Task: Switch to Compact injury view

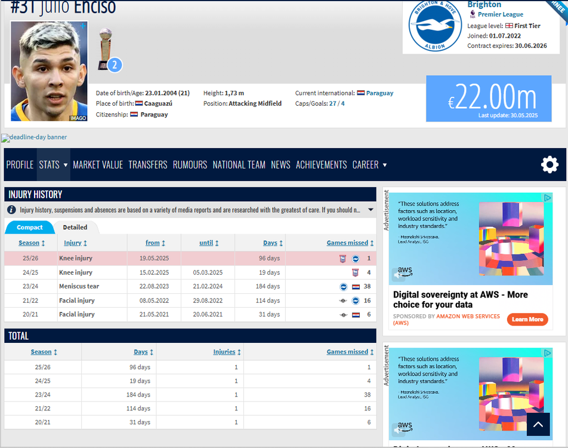Action: (x=30, y=228)
